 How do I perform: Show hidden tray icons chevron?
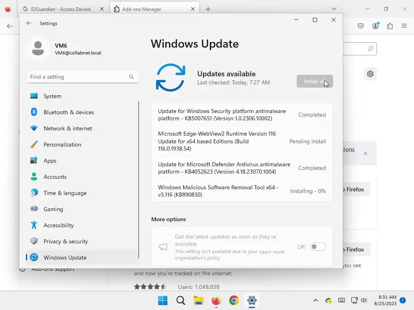[x=315, y=300]
